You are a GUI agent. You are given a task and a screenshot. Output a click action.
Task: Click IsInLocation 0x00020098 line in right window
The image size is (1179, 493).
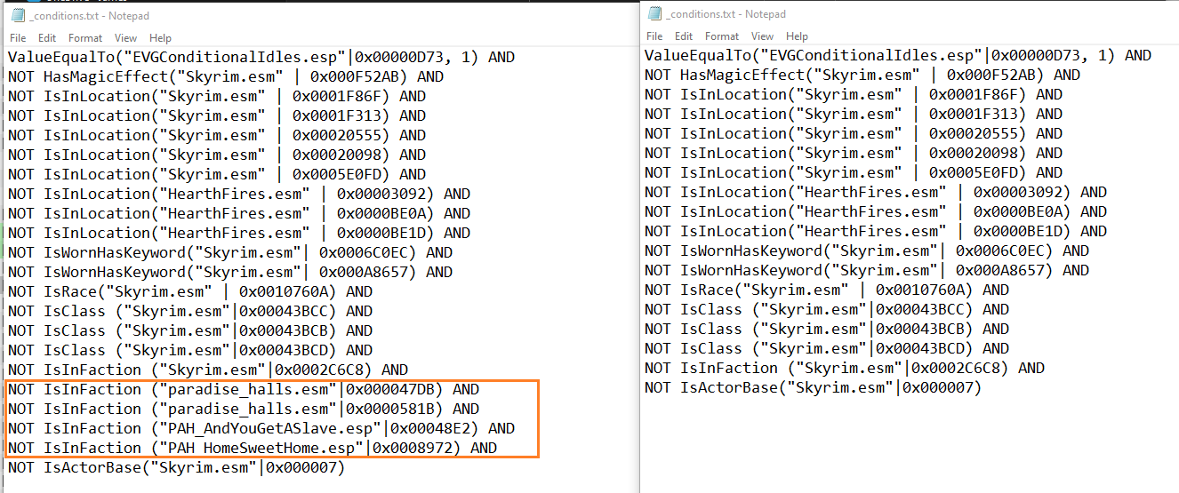(854, 153)
